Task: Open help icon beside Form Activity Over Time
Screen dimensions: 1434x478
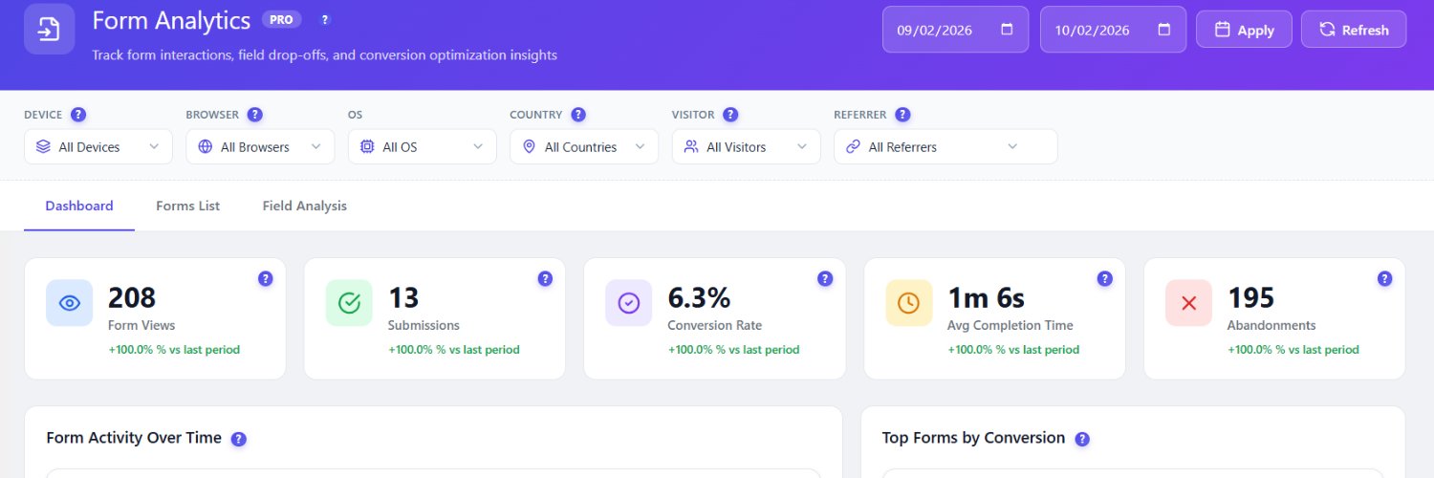Action: 239,440
